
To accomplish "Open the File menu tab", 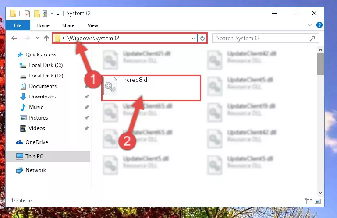I will 18,25.
